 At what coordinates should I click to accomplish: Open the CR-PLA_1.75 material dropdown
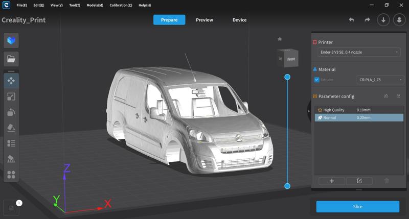(x=380, y=80)
